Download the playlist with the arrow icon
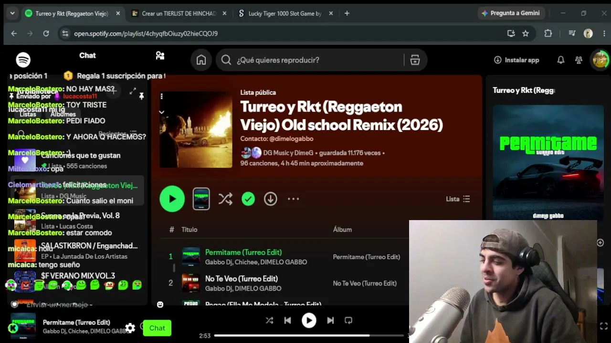Screen dimensions: 611x343 click(271, 199)
